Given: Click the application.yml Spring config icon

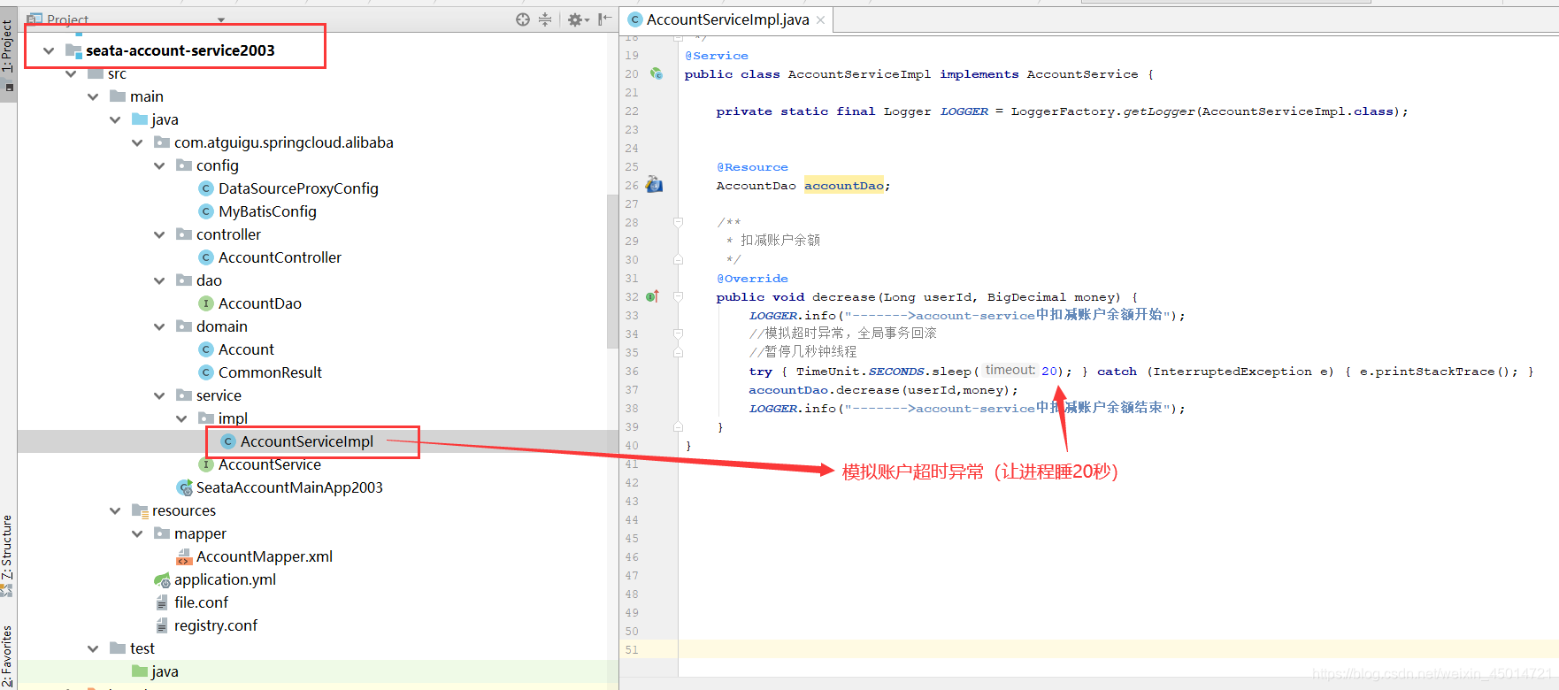Looking at the screenshot, I should [162, 579].
